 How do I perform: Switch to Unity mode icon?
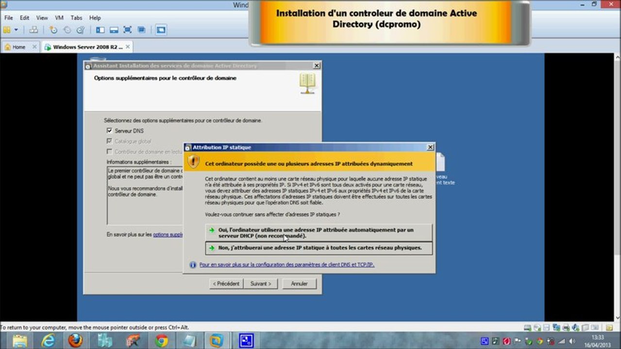point(141,30)
